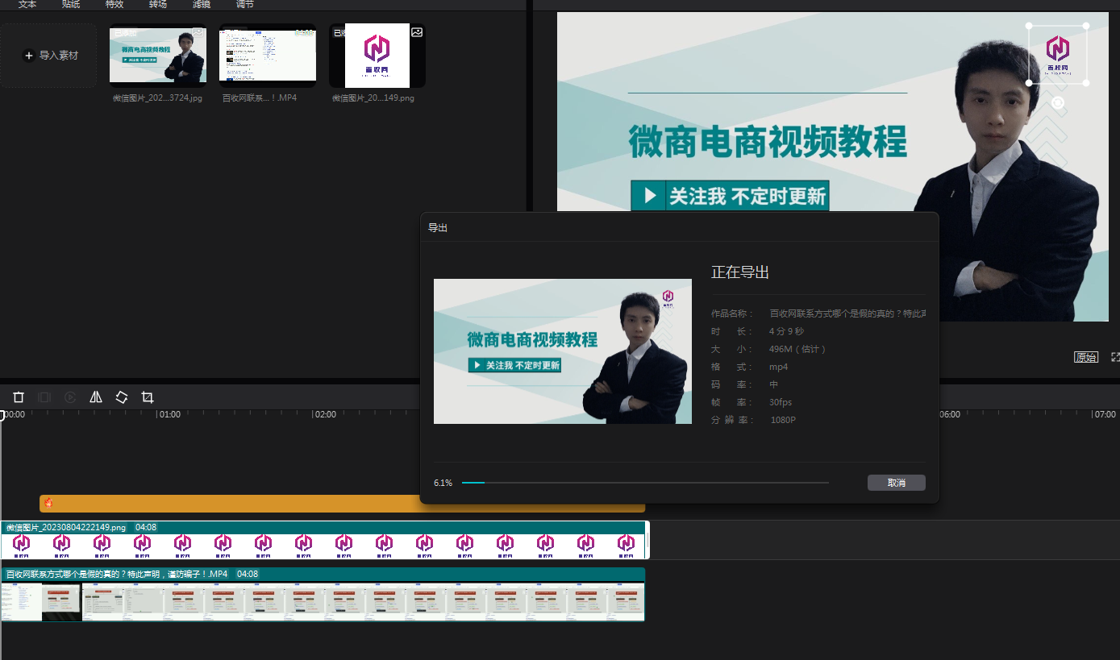Click the 导出 dialog title

tap(438, 228)
